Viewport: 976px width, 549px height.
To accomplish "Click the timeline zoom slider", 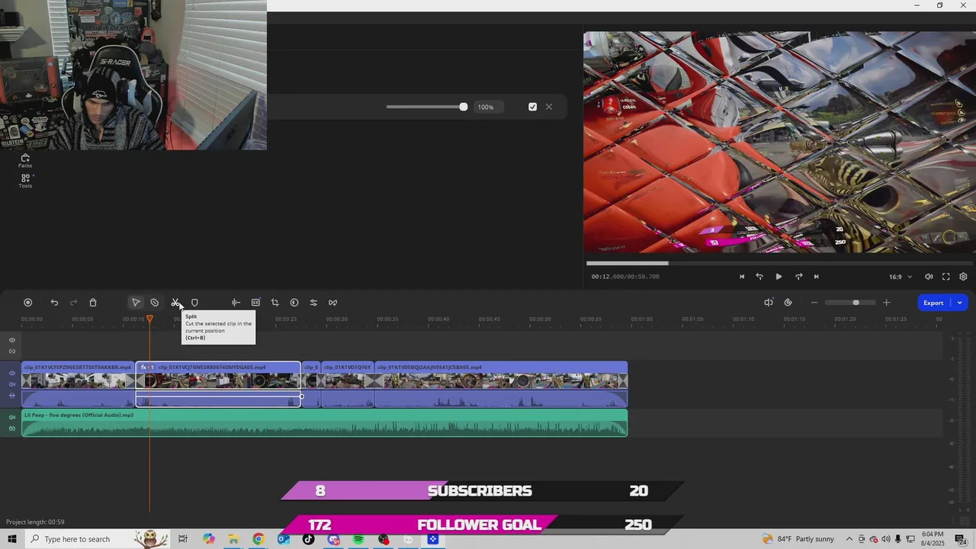I will (850, 303).
